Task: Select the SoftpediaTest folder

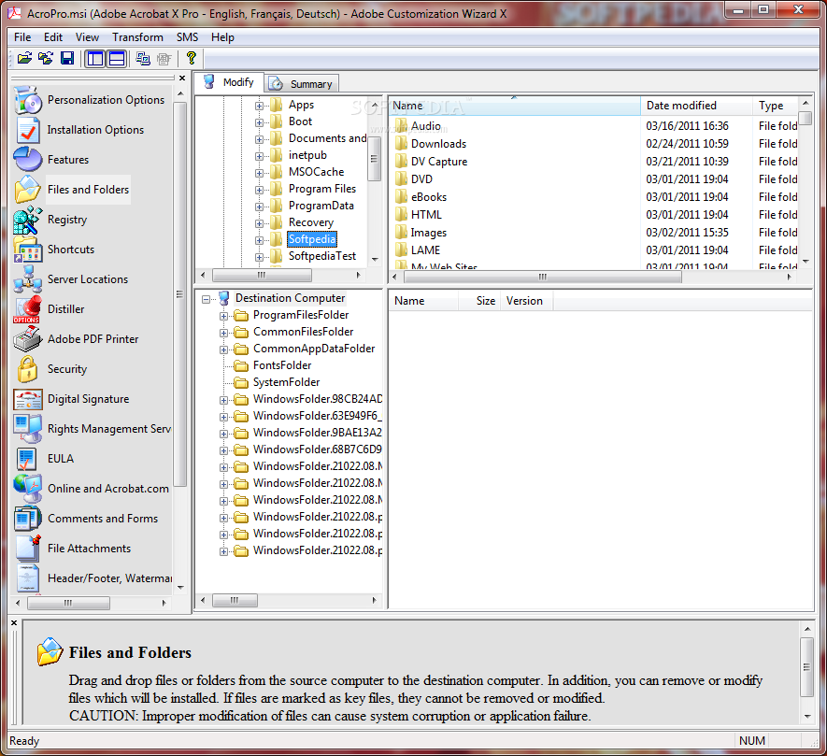Action: (x=321, y=256)
